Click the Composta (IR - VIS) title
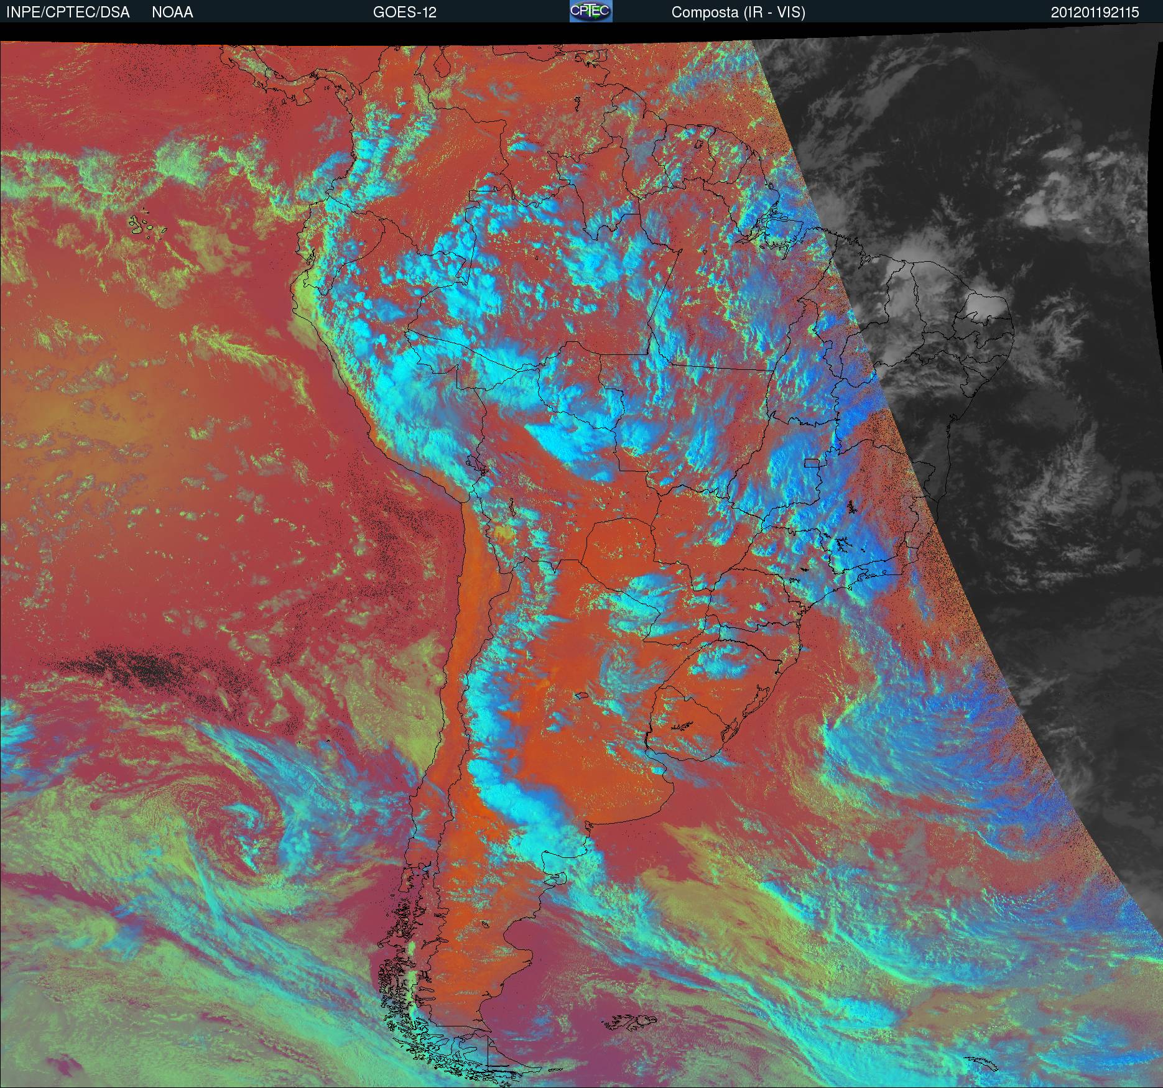This screenshot has width=1163, height=1088. pos(738,12)
